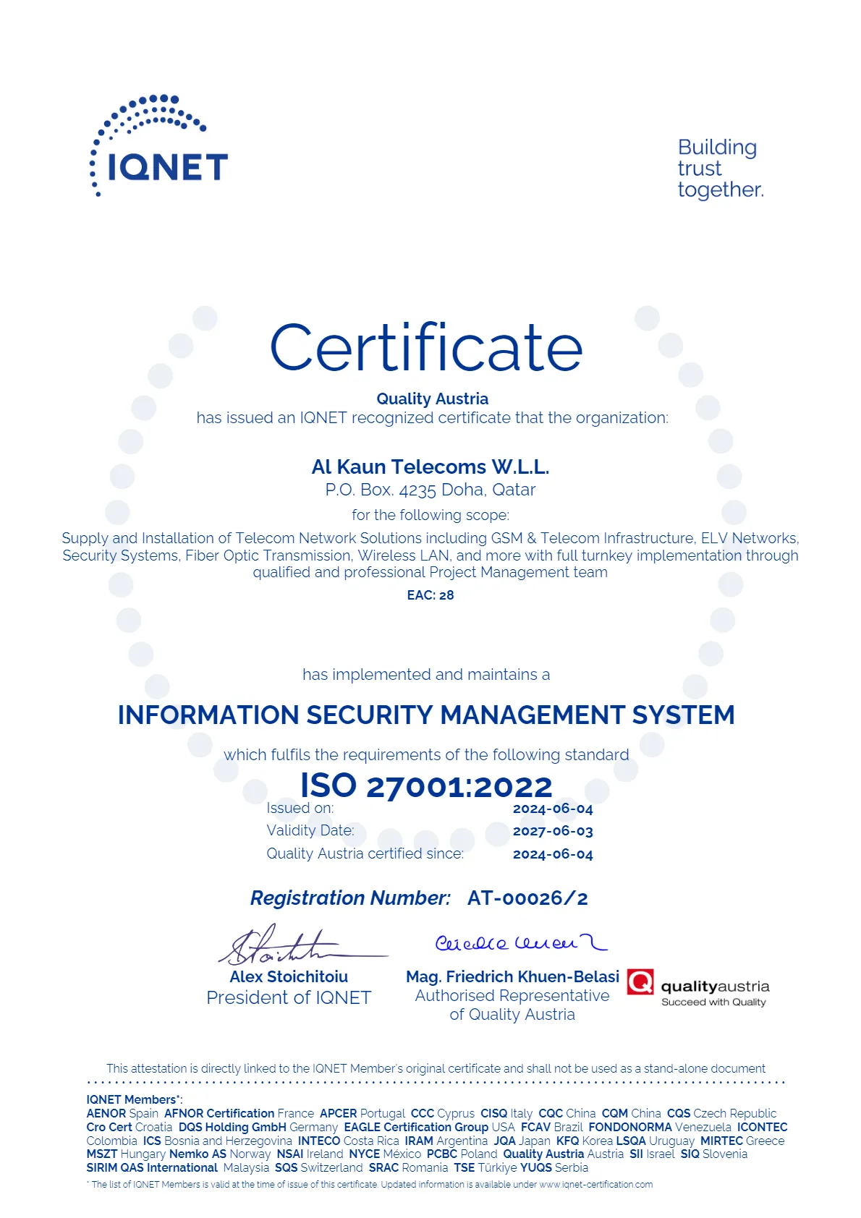The image size is (861, 1218).
Task: Click the P.O. Box 4235 Doha address
Action: point(430,490)
